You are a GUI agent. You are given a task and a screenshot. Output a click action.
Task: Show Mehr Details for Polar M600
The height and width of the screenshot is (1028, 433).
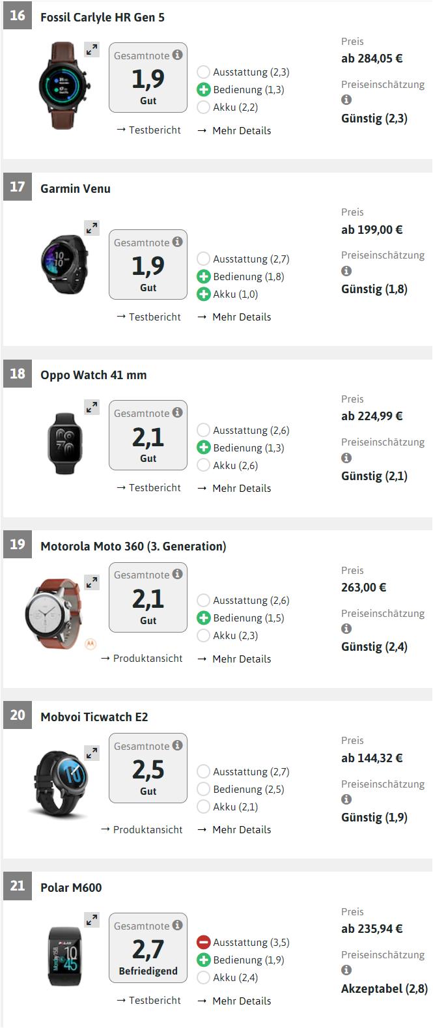[234, 1001]
